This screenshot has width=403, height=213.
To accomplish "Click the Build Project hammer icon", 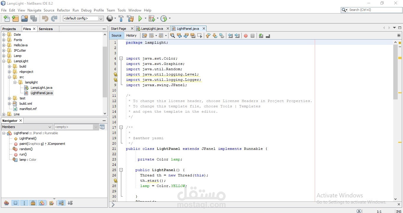I will coord(121,19).
